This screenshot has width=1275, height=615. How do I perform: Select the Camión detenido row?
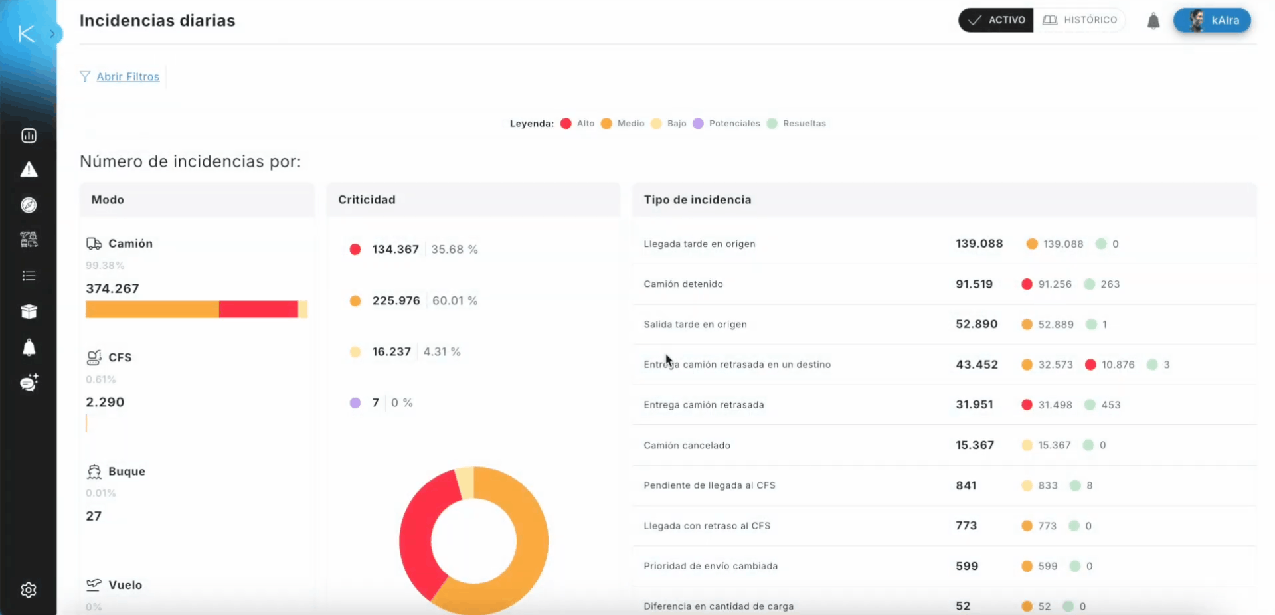(944, 284)
